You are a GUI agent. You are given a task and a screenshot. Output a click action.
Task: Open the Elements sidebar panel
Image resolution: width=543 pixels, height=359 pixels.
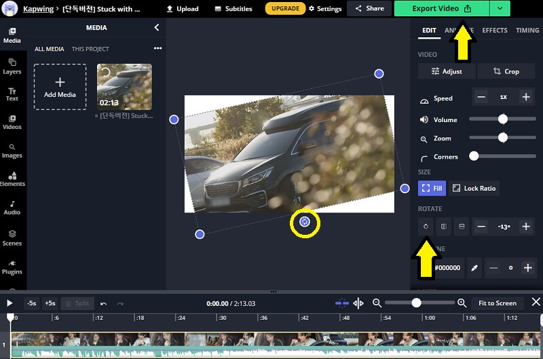point(12,178)
